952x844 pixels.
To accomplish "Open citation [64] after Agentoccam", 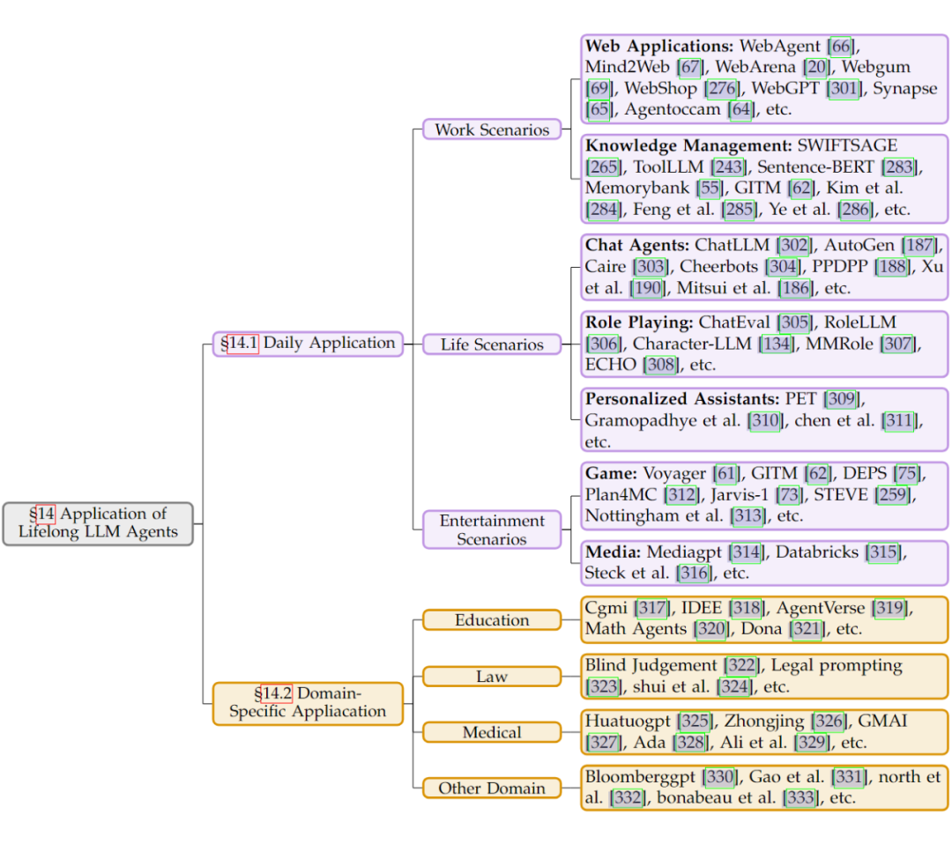I will pyautogui.click(x=740, y=110).
